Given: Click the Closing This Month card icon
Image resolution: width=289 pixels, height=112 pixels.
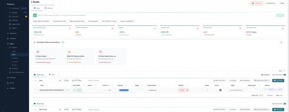Looking at the screenshot, I should [112, 28].
